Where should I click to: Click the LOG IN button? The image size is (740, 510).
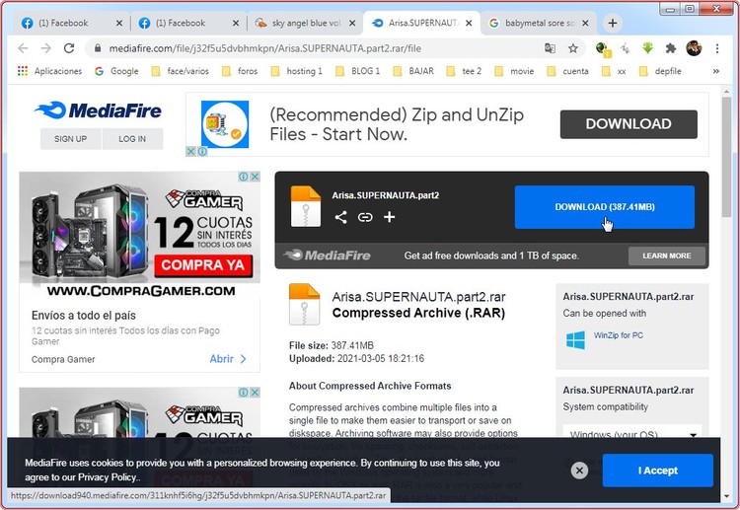click(x=132, y=139)
